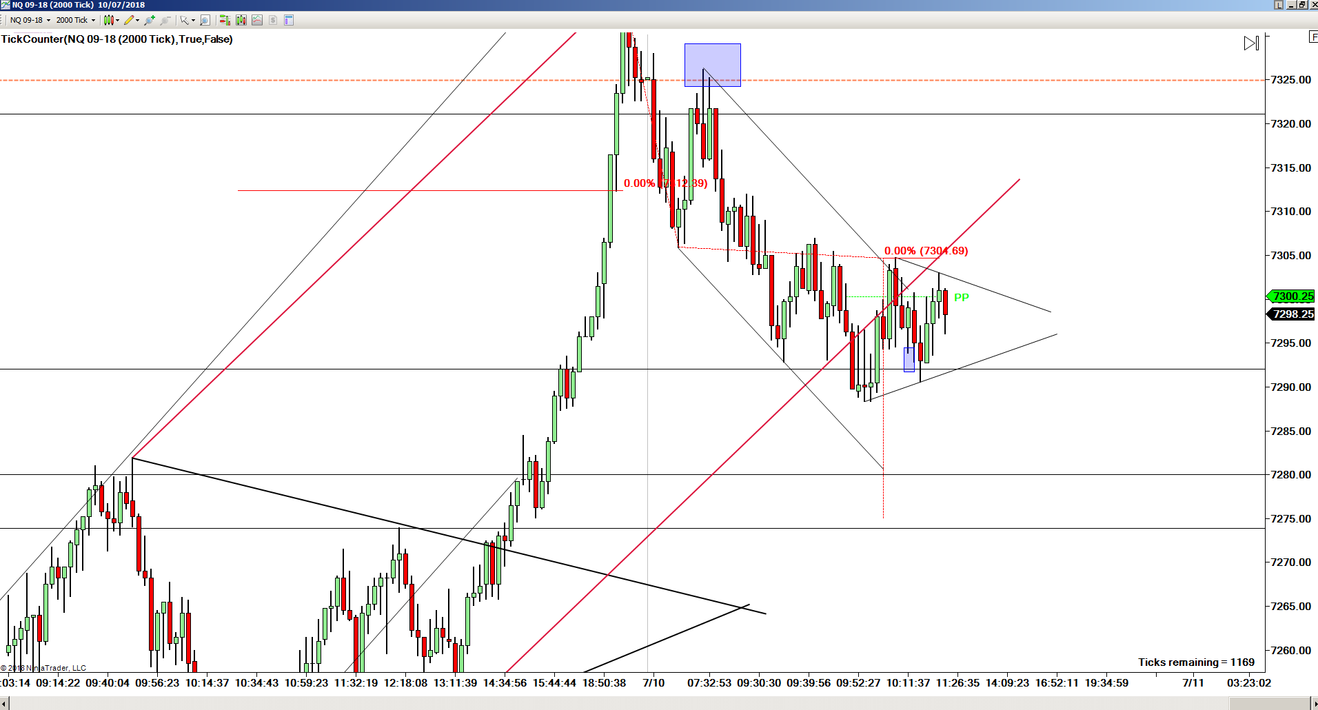The image size is (1318, 710).
Task: Click the 7280.00 price axis label
Action: tap(1291, 475)
